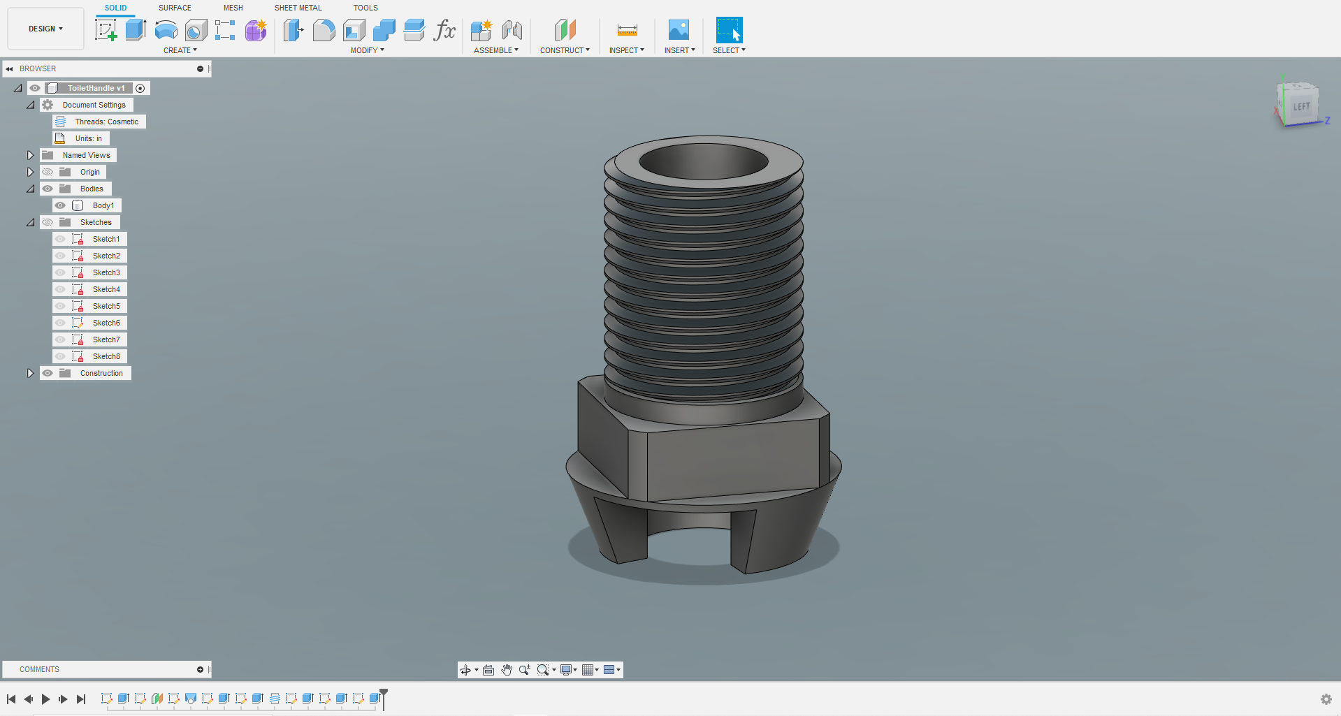The image size is (1341, 716).
Task: Select the Measure tool
Action: click(627, 30)
